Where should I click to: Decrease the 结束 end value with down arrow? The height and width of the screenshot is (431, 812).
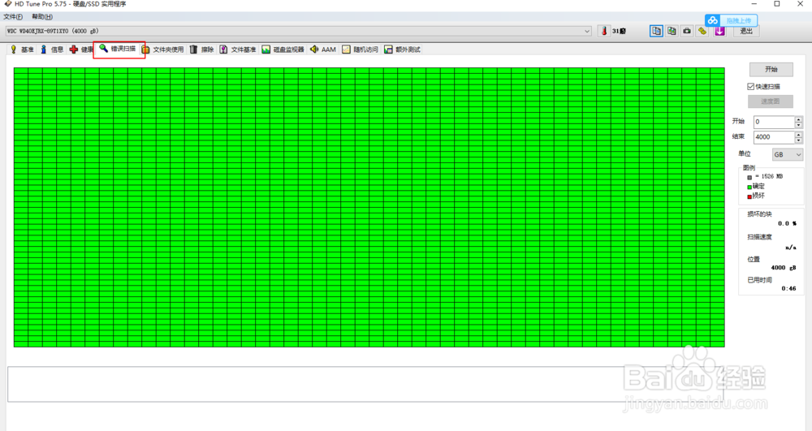[798, 140]
